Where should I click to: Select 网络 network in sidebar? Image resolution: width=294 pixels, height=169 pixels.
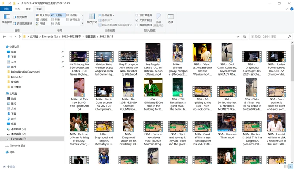(x=12, y=152)
